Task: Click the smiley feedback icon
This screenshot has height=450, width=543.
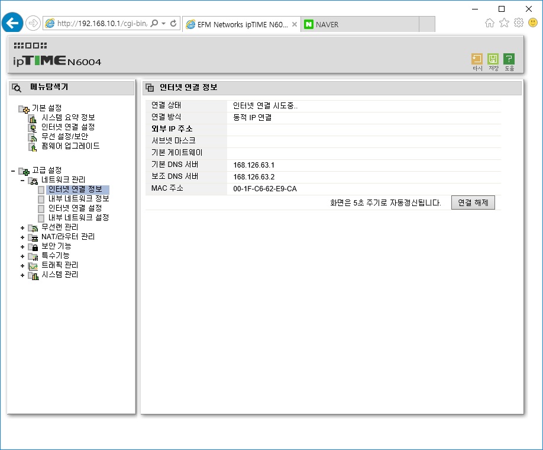Action: click(x=533, y=23)
